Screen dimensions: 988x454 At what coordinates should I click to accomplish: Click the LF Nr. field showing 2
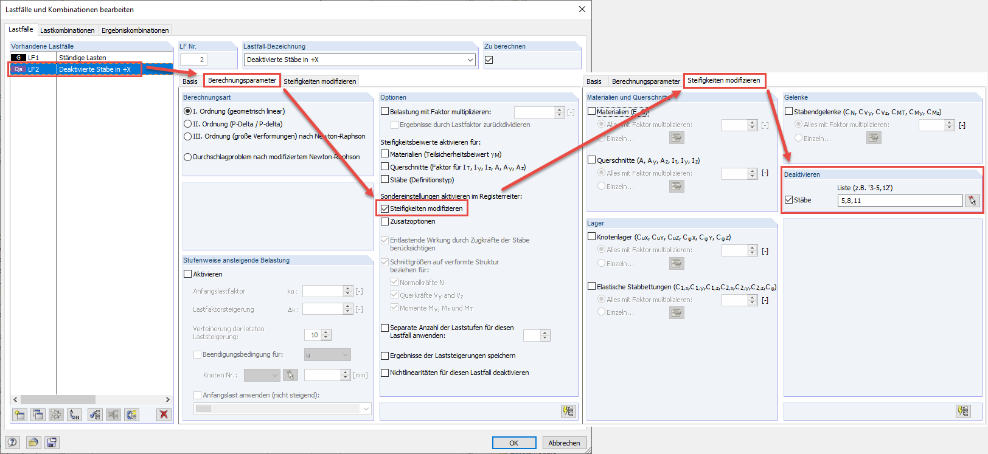coord(193,60)
